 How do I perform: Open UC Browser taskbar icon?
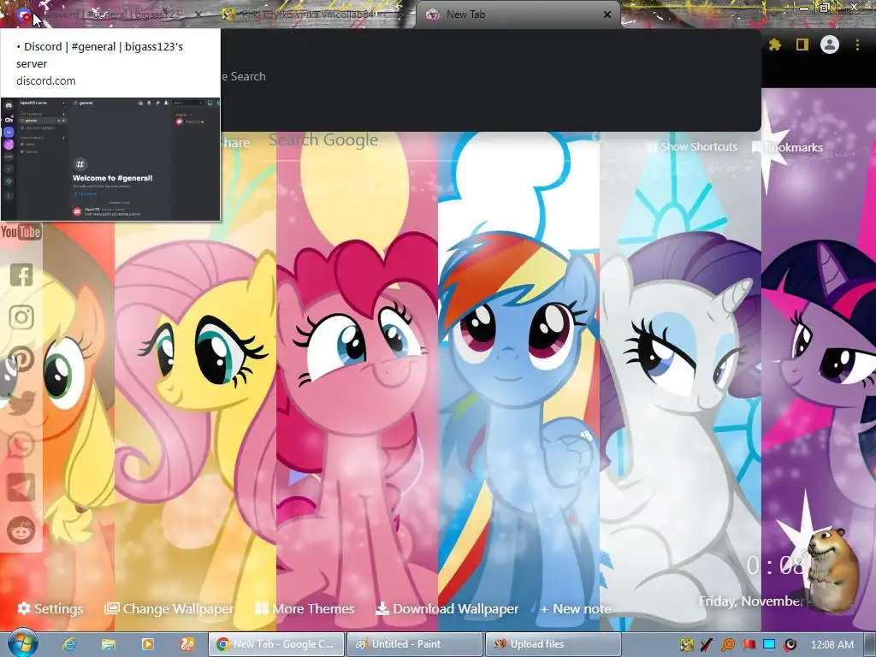click(186, 644)
